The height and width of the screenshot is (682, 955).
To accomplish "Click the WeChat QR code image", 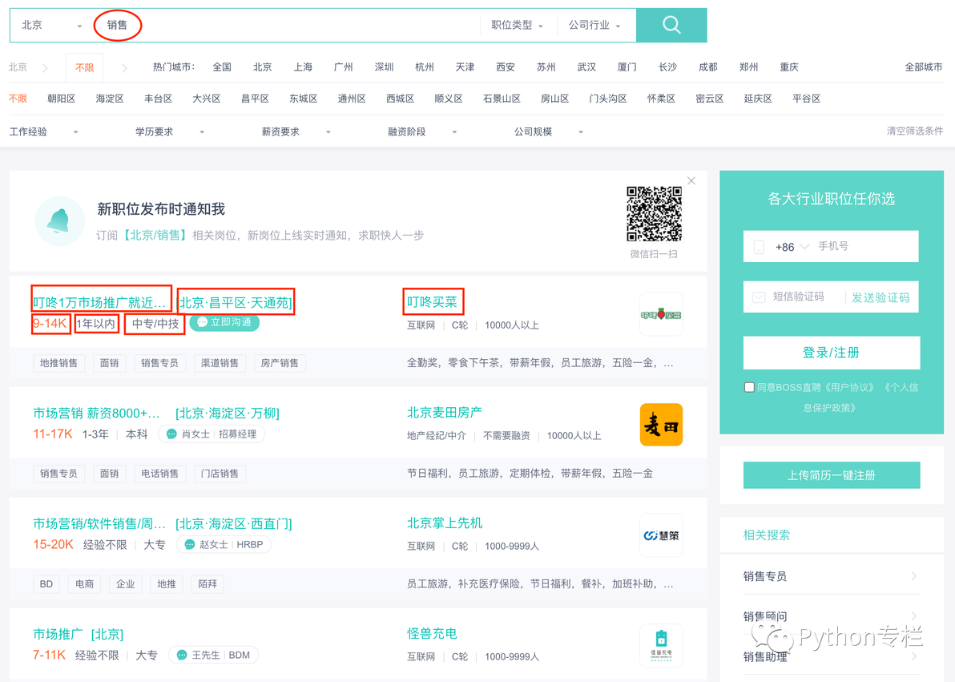I will (x=654, y=214).
